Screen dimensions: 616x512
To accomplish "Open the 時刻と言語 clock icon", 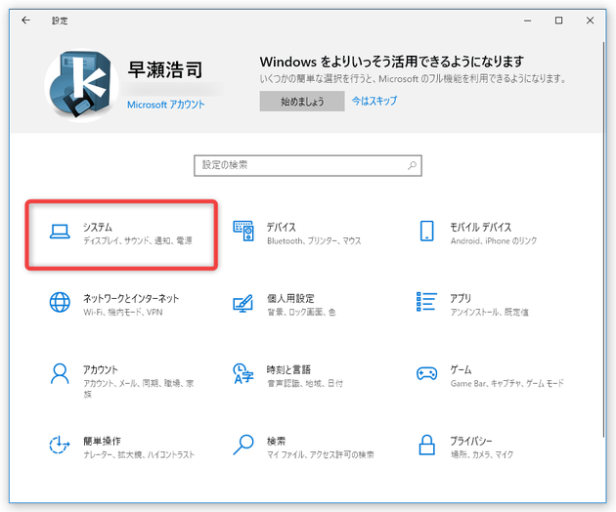I will [x=243, y=373].
